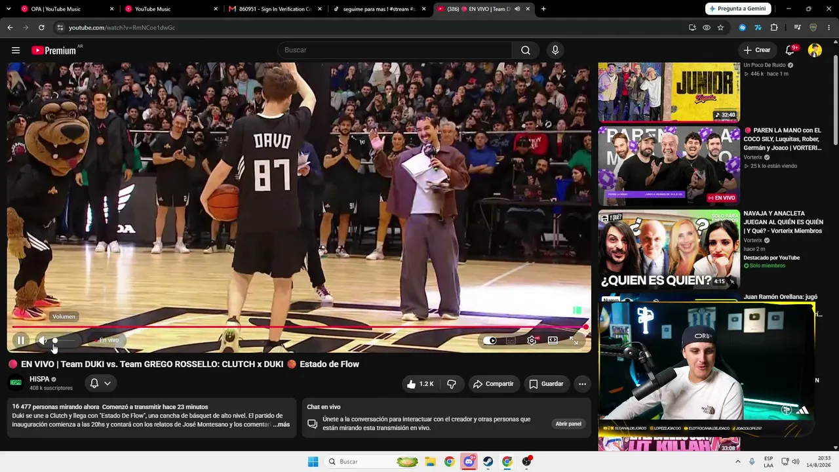Screen dimensions: 839x472
Task: Show hidden system tray icons
Action: 738,462
